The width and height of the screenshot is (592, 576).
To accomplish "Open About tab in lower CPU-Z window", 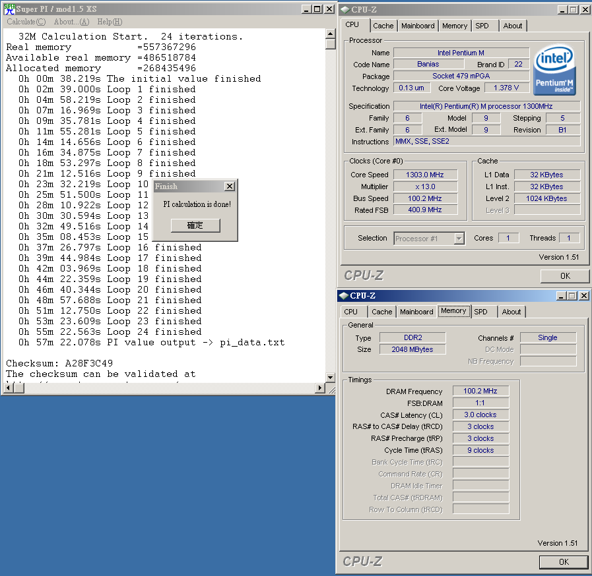I will [x=511, y=312].
